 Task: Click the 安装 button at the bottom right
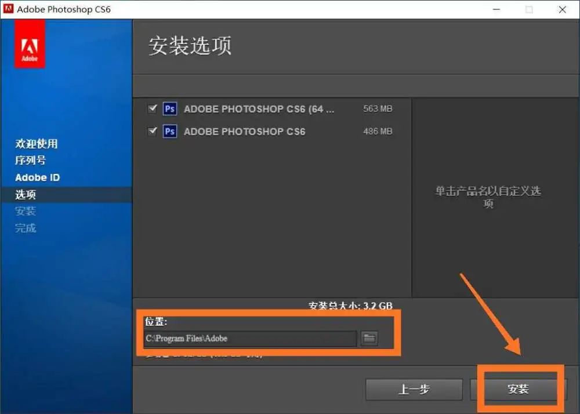[518, 389]
